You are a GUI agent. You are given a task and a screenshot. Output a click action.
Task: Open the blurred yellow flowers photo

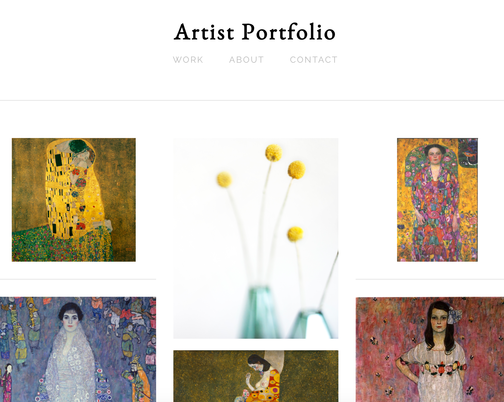[x=256, y=238]
